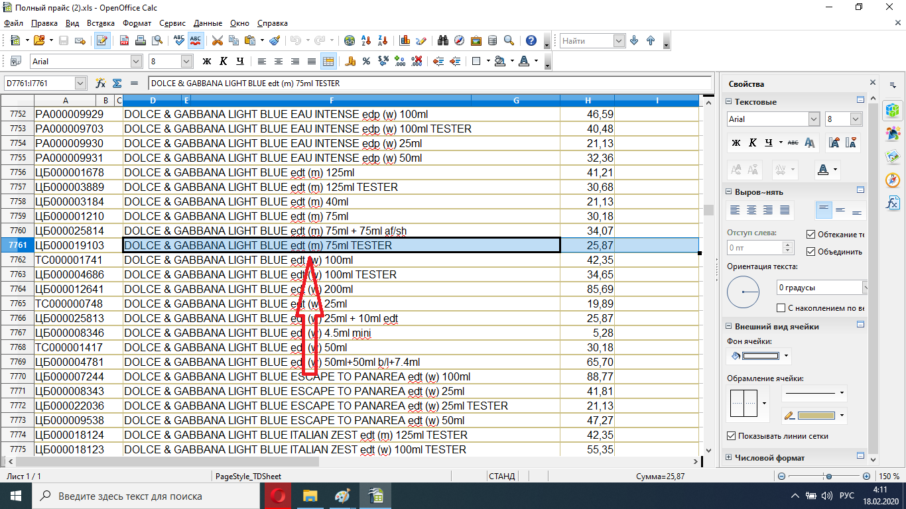Find next with down arrow
Image resolution: width=906 pixels, height=509 pixels.
(x=634, y=40)
